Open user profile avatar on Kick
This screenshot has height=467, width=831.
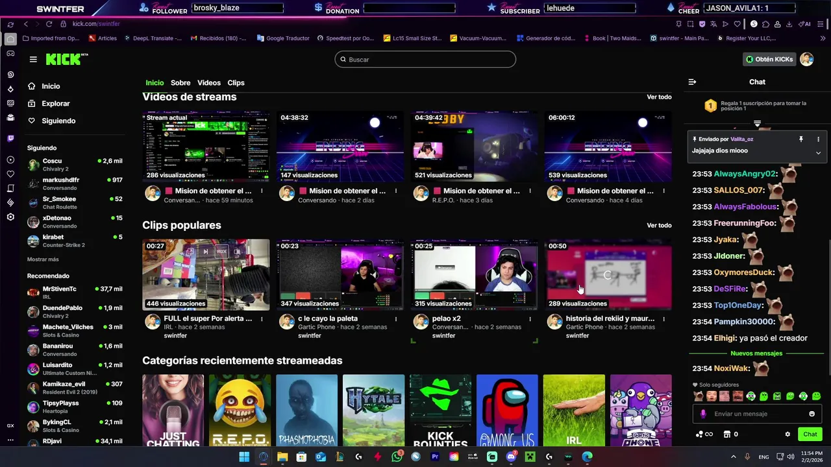(x=806, y=59)
